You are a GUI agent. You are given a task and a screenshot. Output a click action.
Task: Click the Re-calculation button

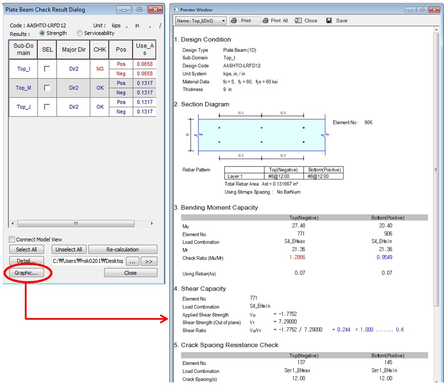[123, 250]
